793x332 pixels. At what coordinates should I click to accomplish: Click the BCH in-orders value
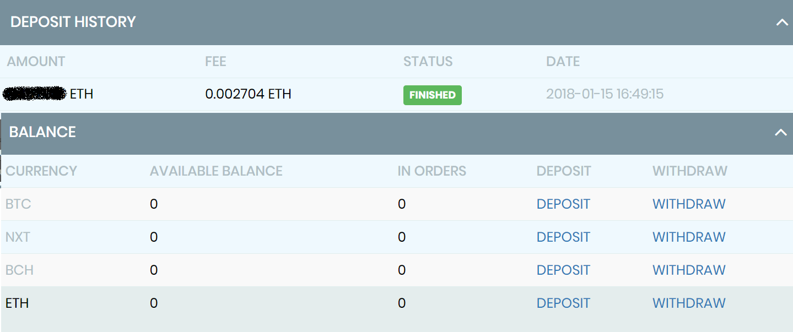coord(402,270)
